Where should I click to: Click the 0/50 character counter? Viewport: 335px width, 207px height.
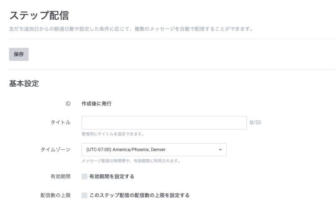click(255, 122)
